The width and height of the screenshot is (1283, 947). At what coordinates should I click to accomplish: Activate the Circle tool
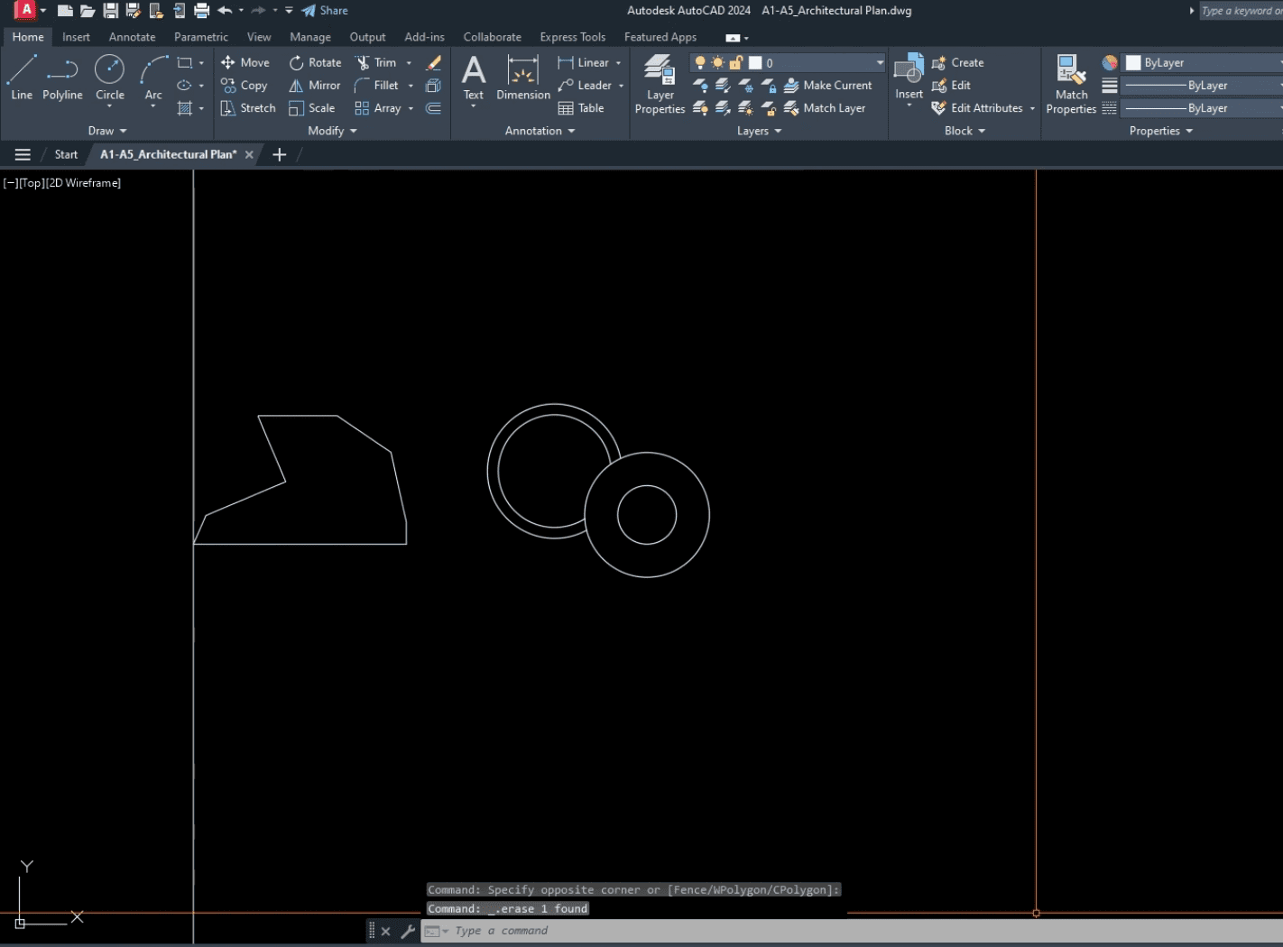(x=109, y=77)
